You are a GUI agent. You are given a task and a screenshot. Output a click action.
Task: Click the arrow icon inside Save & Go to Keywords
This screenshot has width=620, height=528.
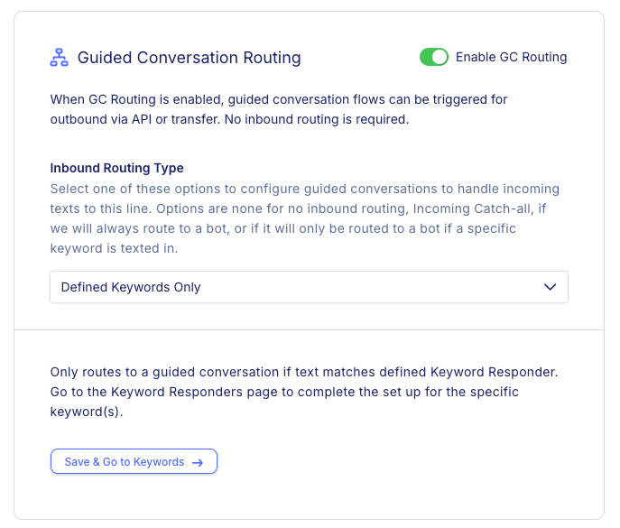tap(198, 462)
